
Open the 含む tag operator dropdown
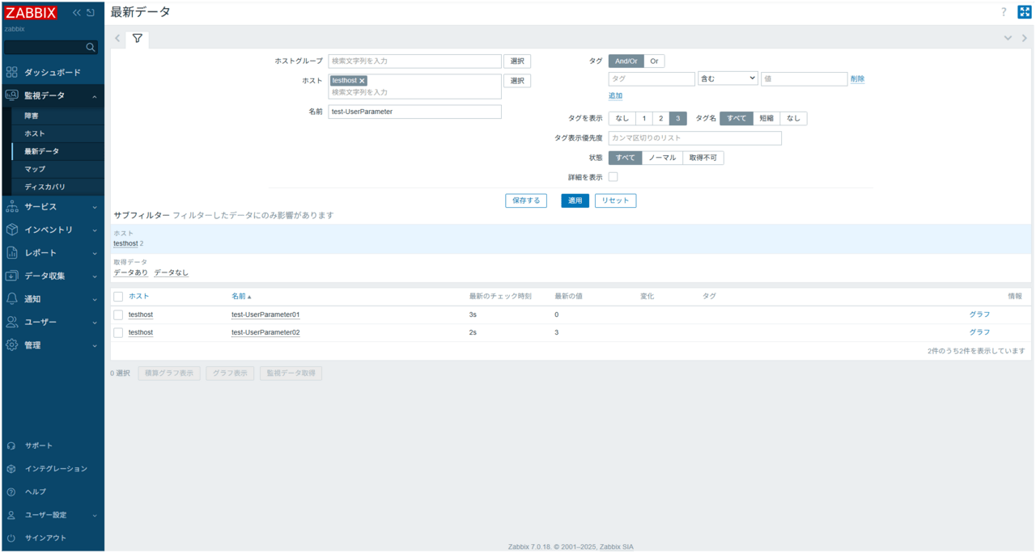(x=728, y=78)
